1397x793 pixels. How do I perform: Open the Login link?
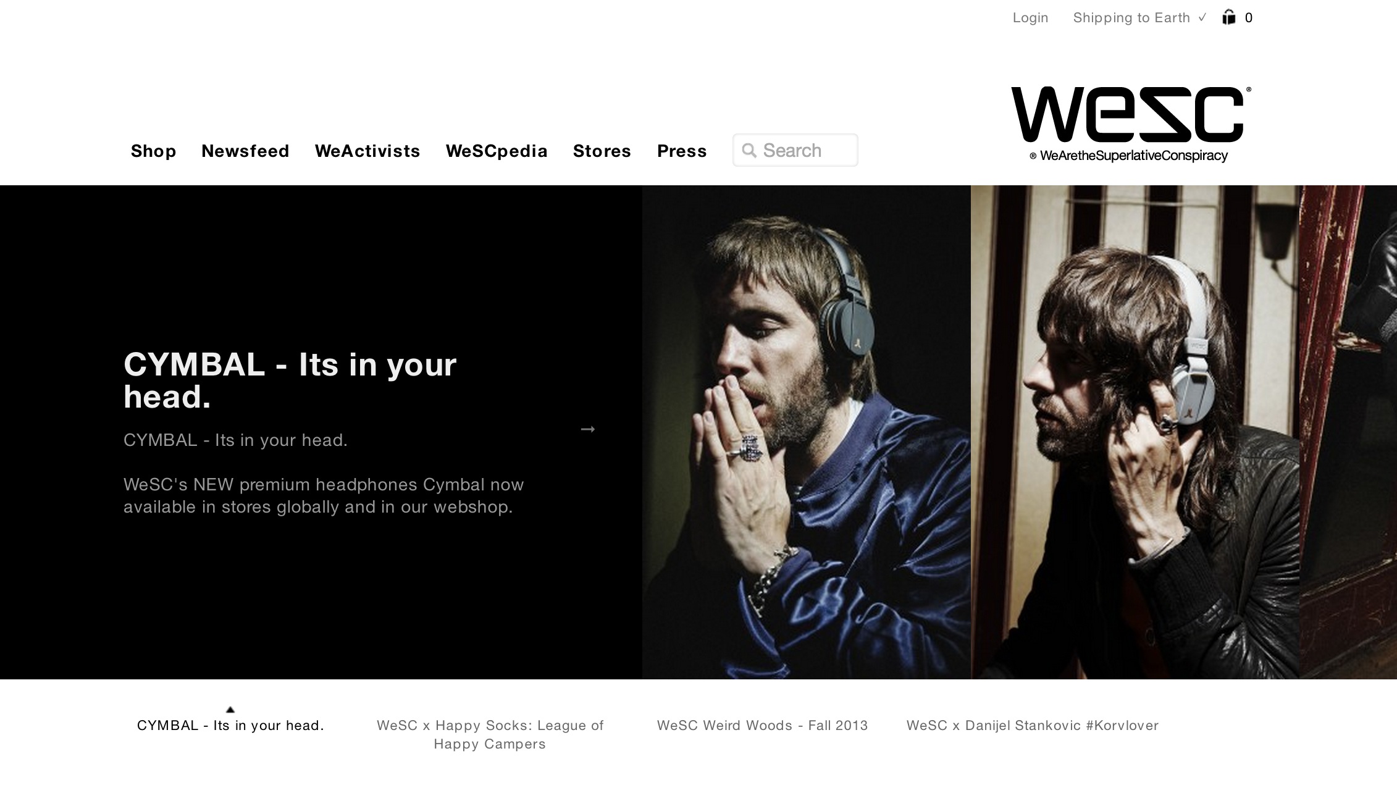(x=1030, y=18)
